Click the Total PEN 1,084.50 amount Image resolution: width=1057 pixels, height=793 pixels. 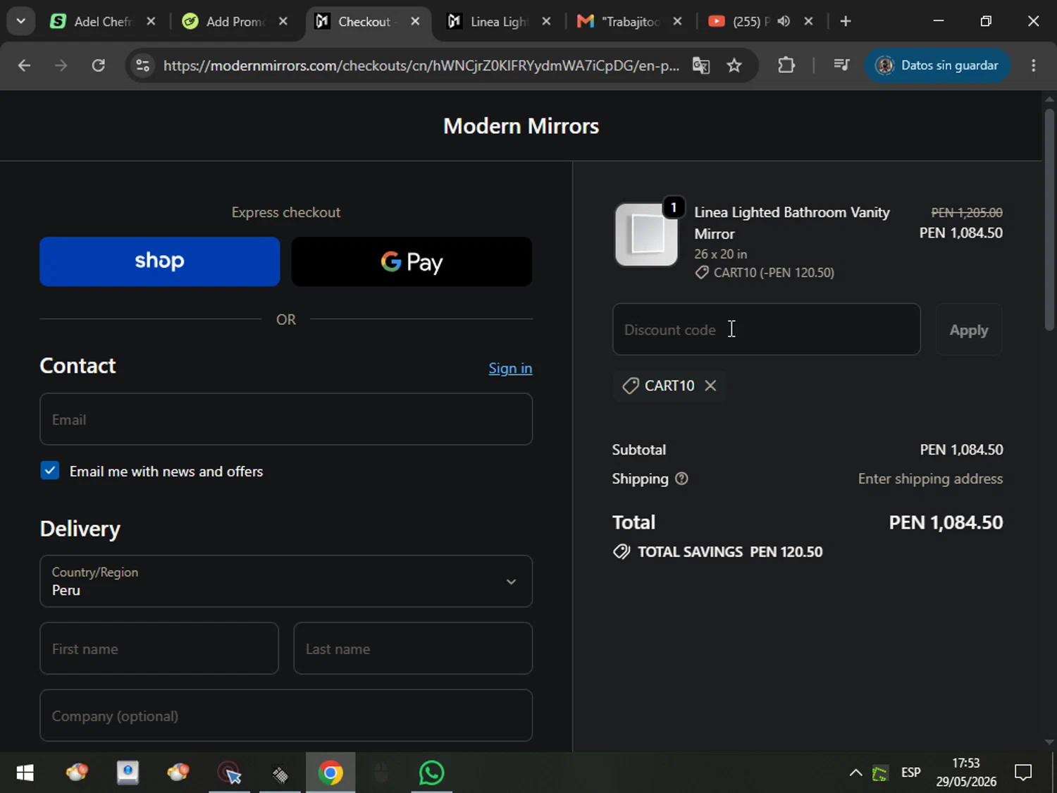coord(946,522)
